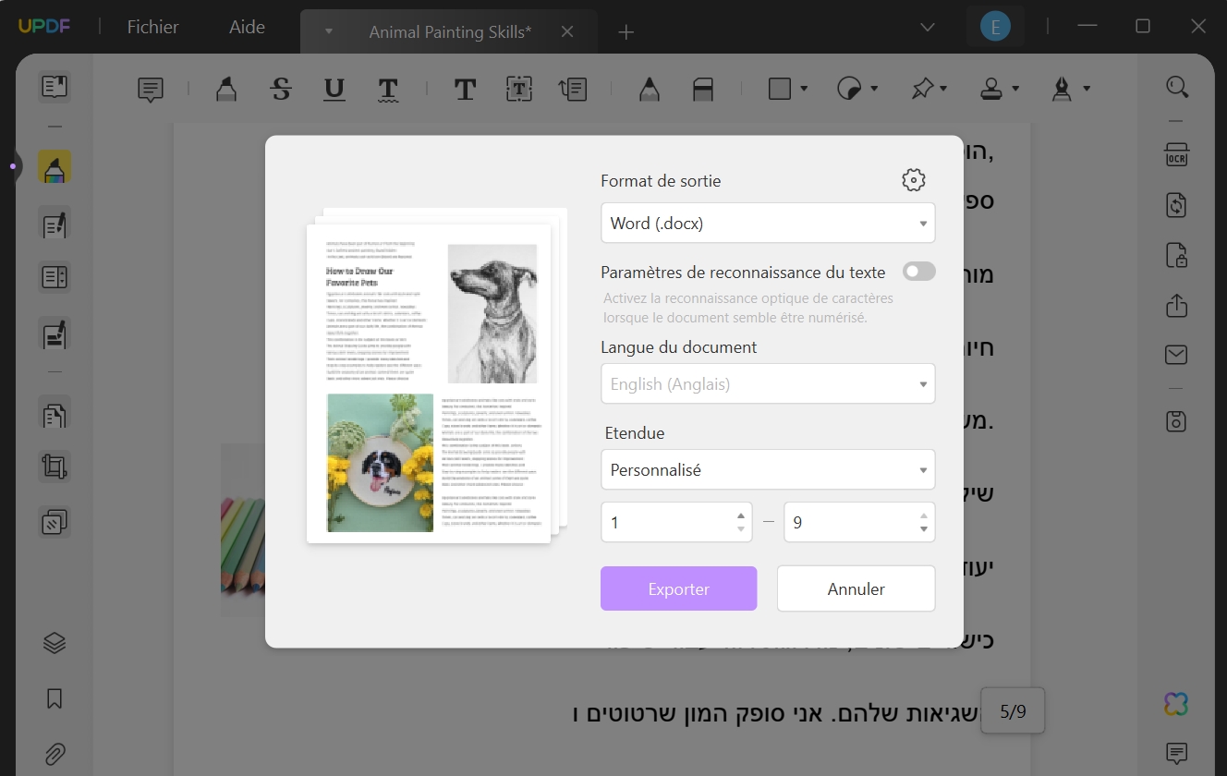The width and height of the screenshot is (1227, 776).
Task: Open attachments via the paperclip icon
Action: tap(54, 754)
